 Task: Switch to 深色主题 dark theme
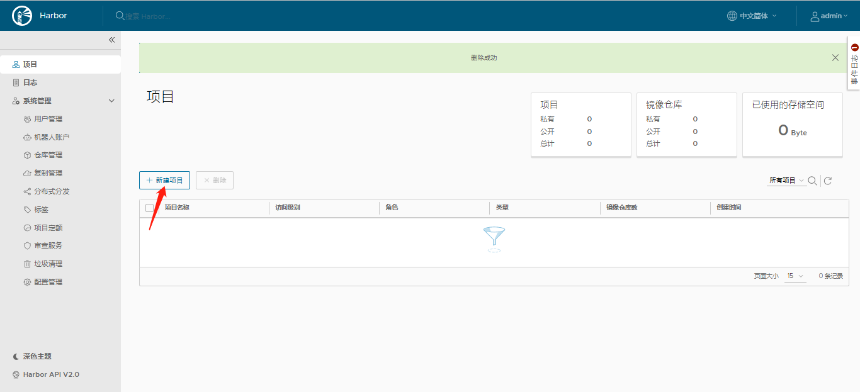(37, 356)
